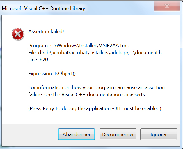Click the adelrcp folder in file path
Image resolution: width=183 pixels, height=149 pixels.
click(x=118, y=53)
